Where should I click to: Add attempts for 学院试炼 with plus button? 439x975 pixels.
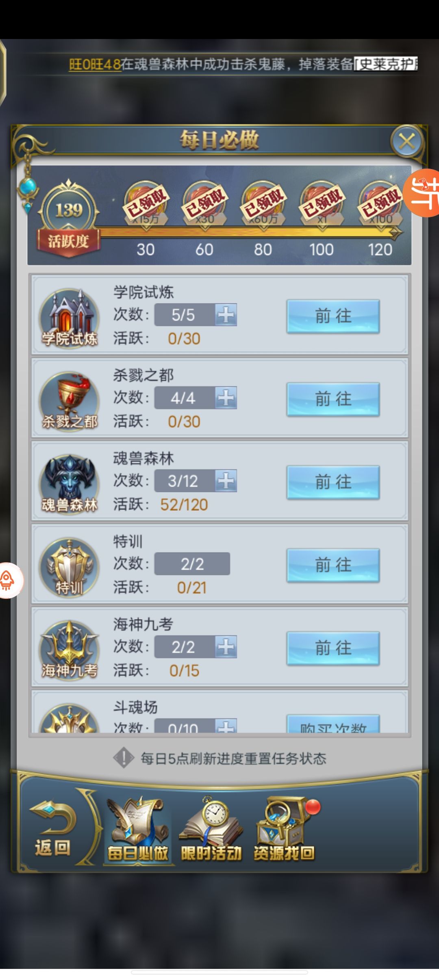tap(226, 315)
